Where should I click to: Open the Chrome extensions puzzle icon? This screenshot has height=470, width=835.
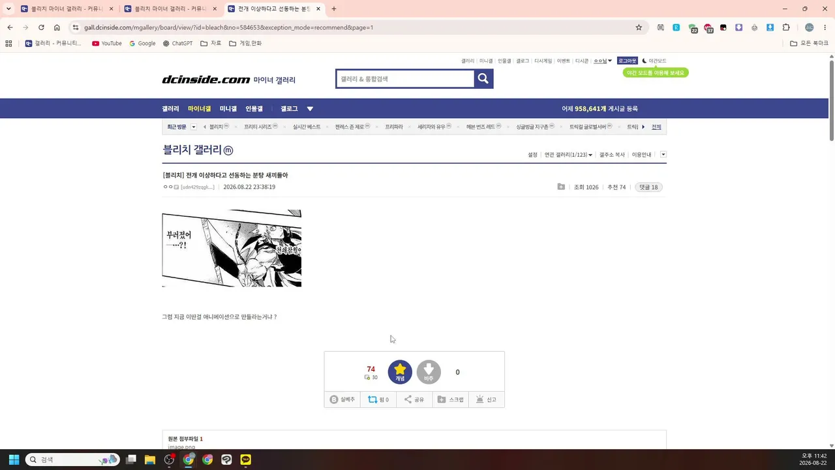click(786, 27)
